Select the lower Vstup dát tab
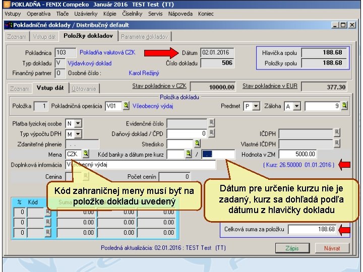 (x=50, y=88)
